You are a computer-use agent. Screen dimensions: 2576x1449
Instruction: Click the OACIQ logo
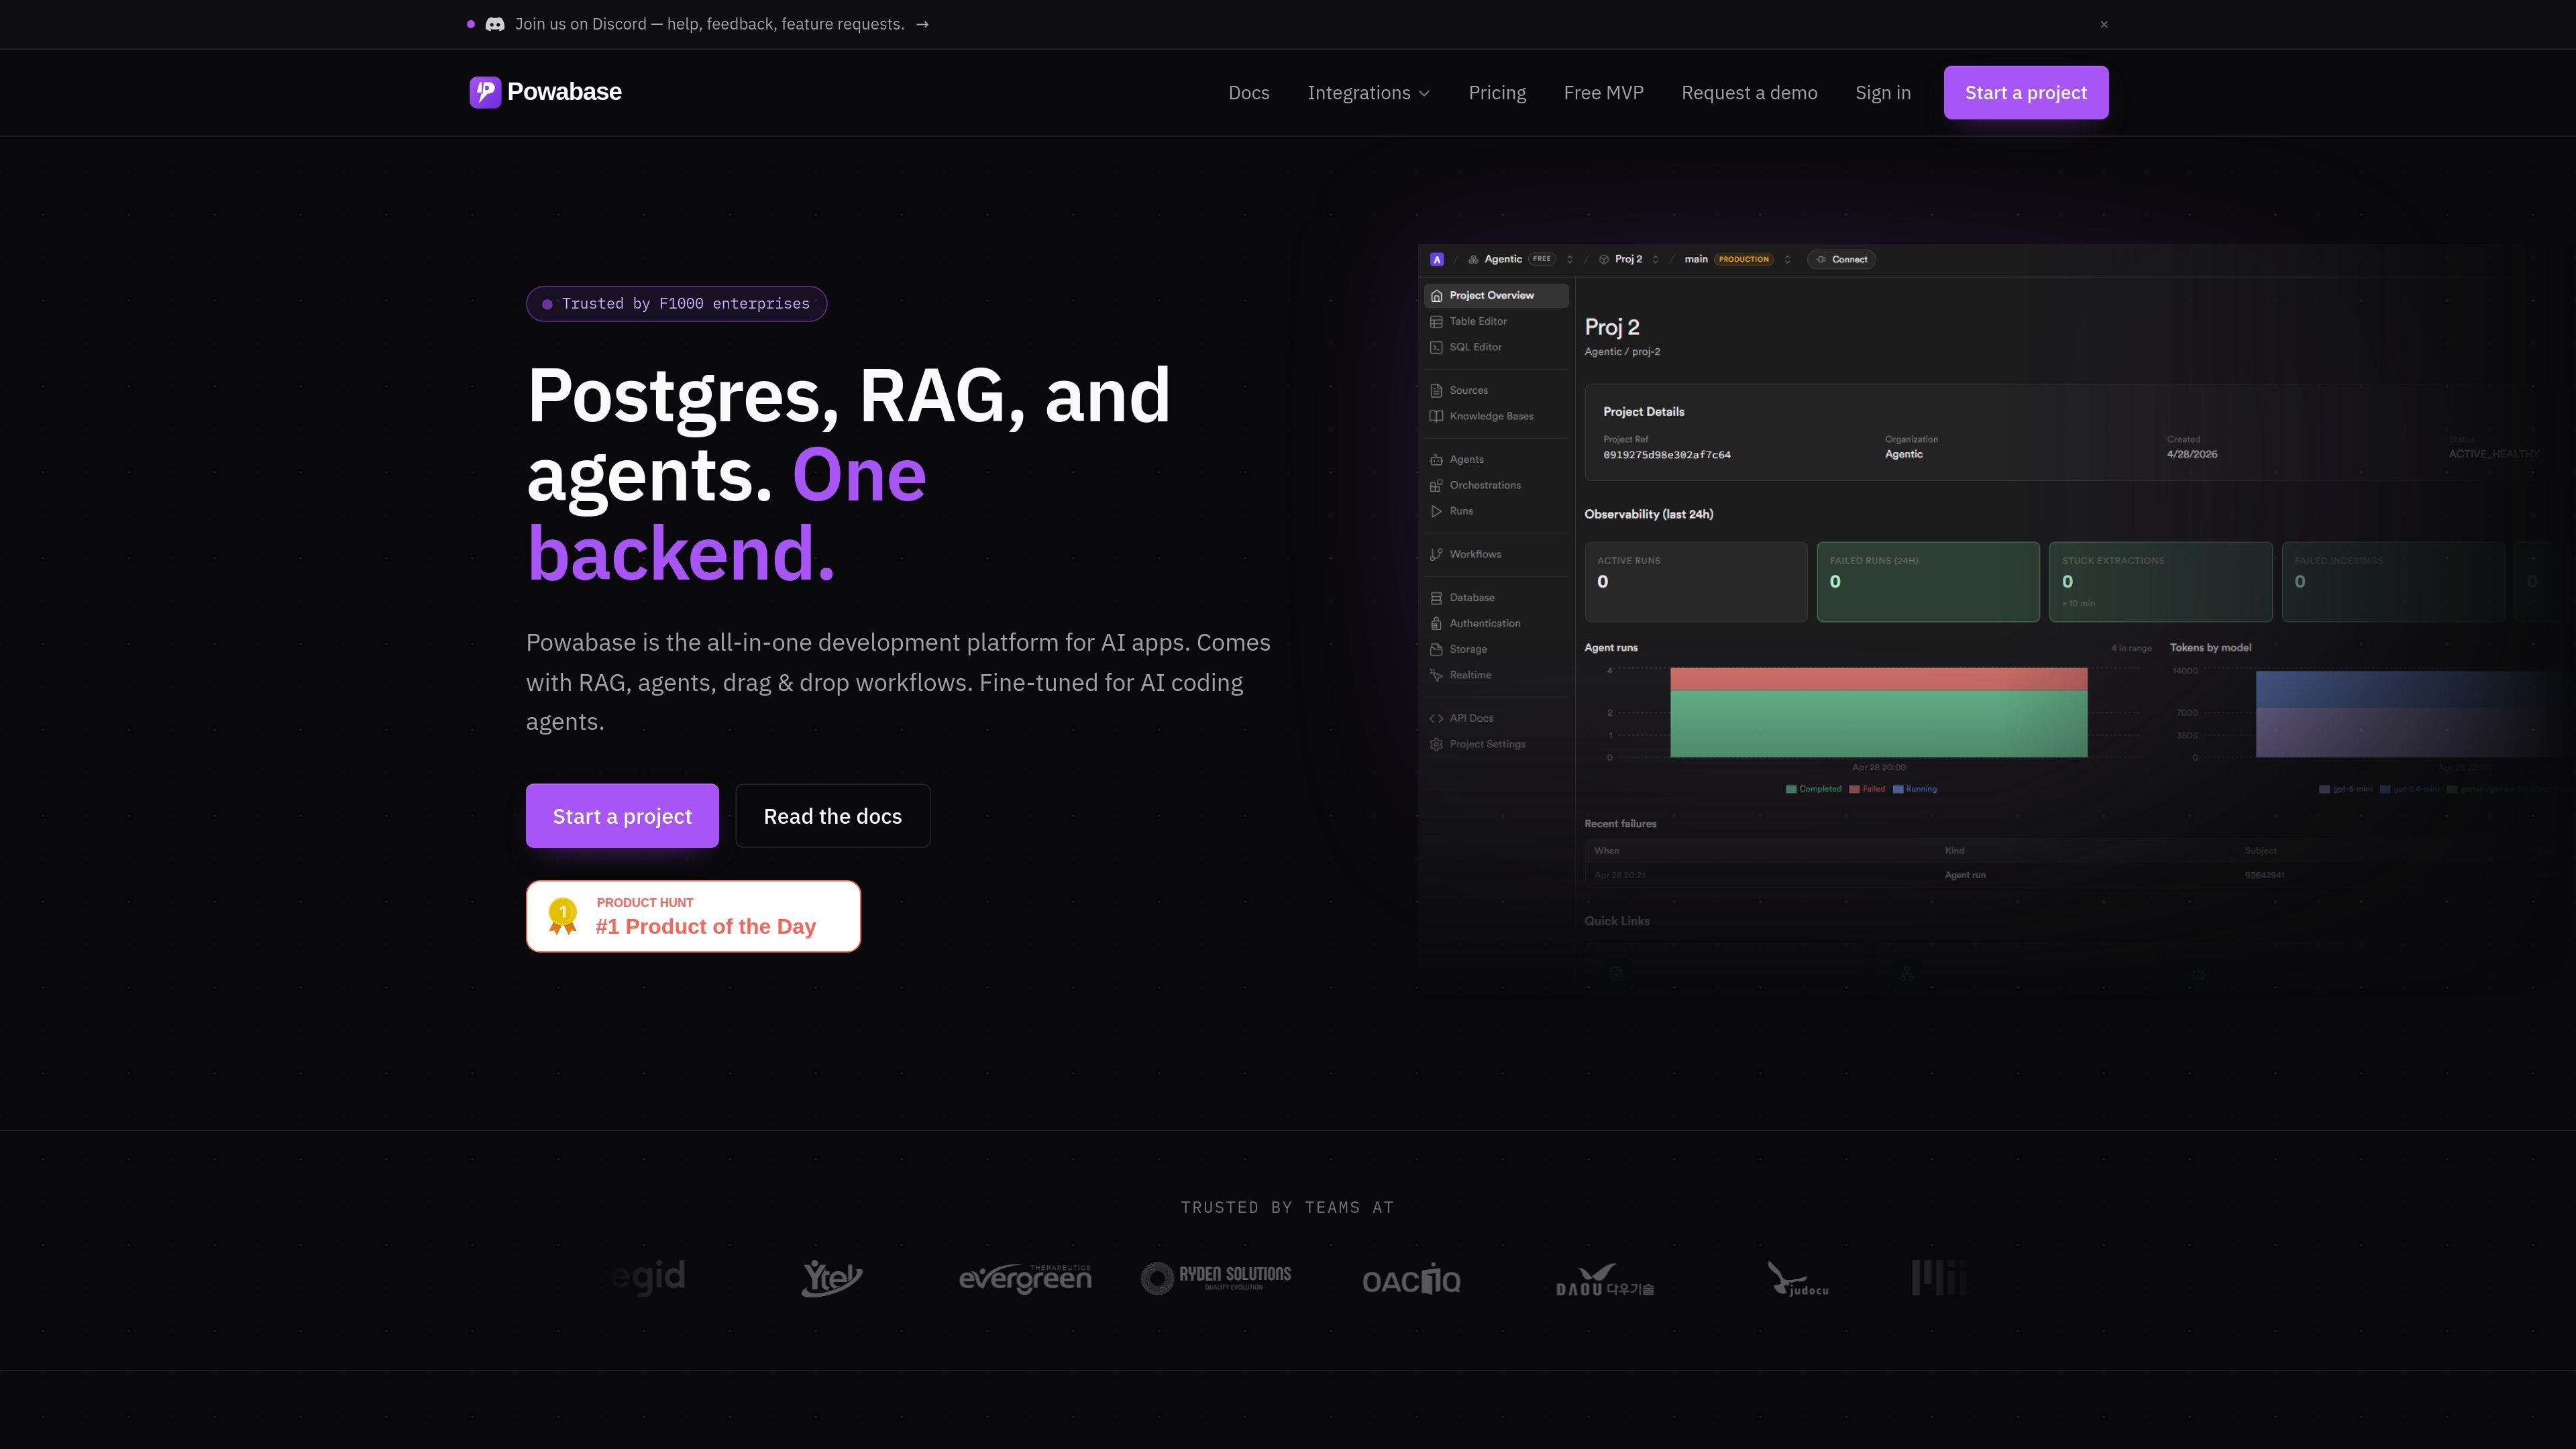1411,1279
